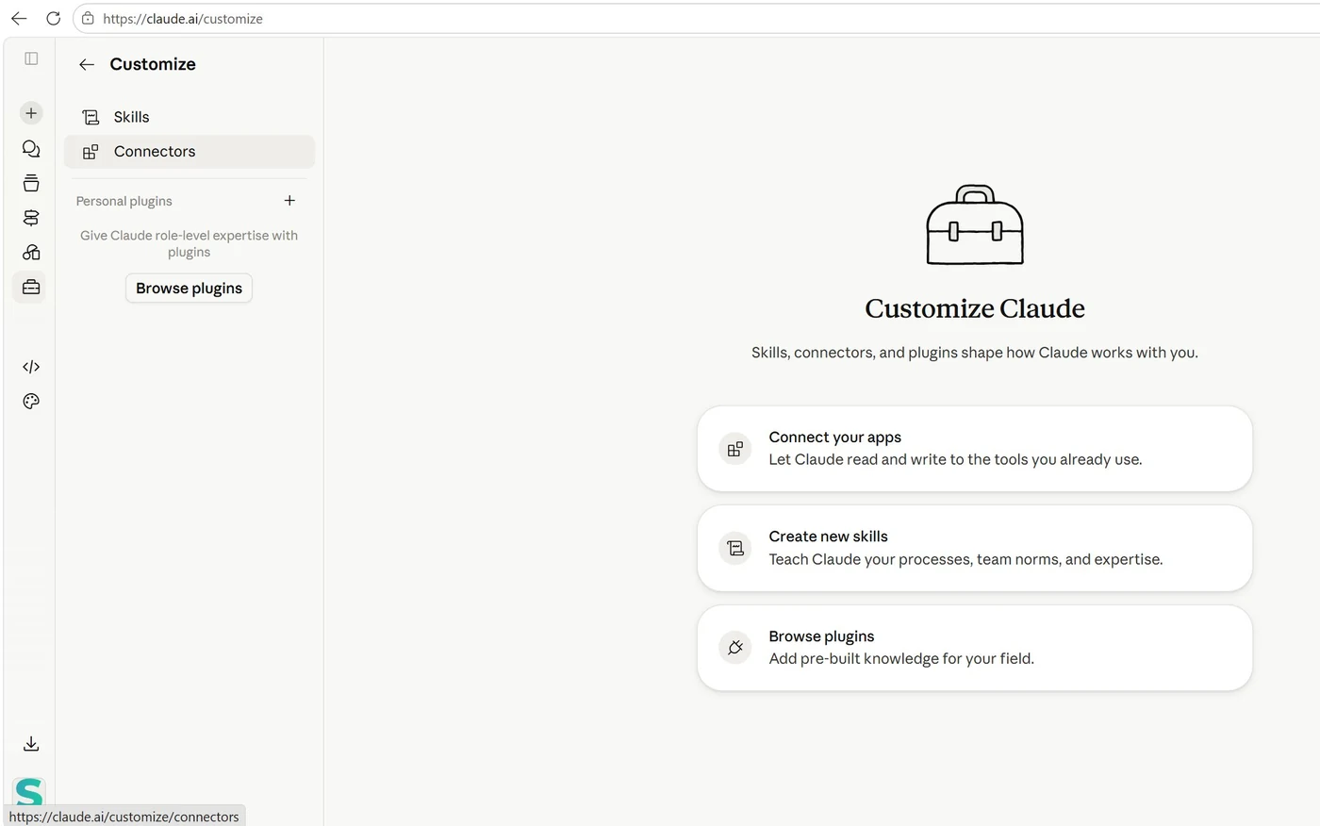Start a new chat with the plus icon
1320x826 pixels.
coord(31,113)
